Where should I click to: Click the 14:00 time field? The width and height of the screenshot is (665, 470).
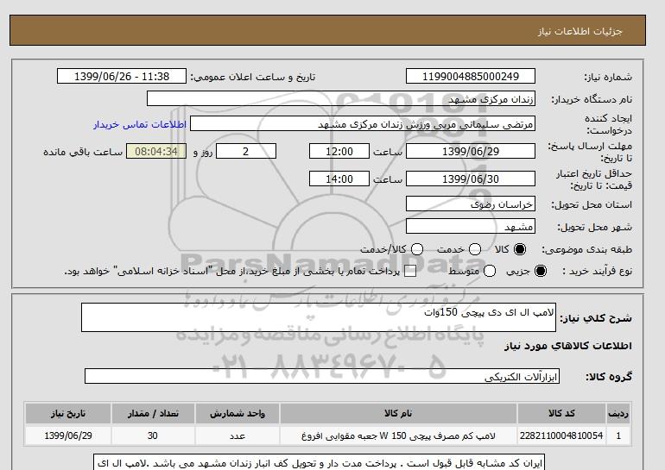click(x=339, y=179)
